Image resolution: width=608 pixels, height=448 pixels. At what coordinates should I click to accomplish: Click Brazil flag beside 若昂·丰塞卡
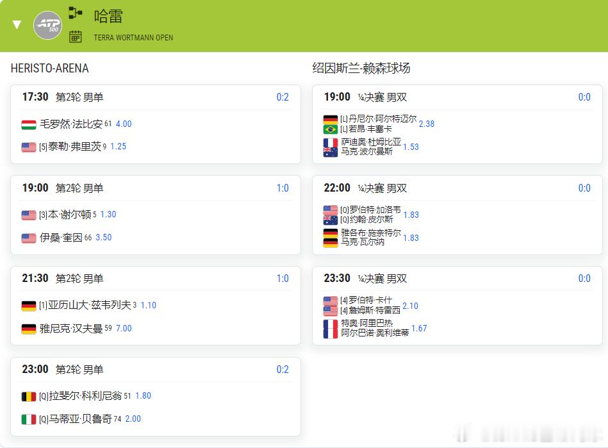tap(331, 129)
